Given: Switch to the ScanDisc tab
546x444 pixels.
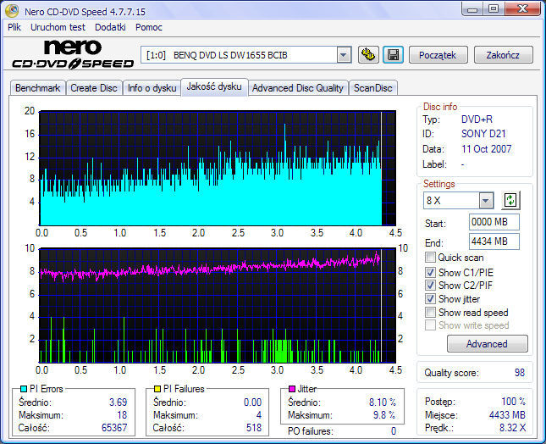Looking at the screenshot, I should pyautogui.click(x=373, y=88).
